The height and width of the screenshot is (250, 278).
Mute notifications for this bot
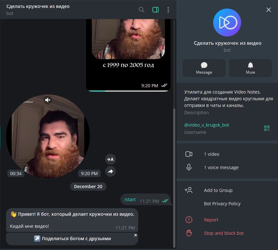pyautogui.click(x=250, y=68)
